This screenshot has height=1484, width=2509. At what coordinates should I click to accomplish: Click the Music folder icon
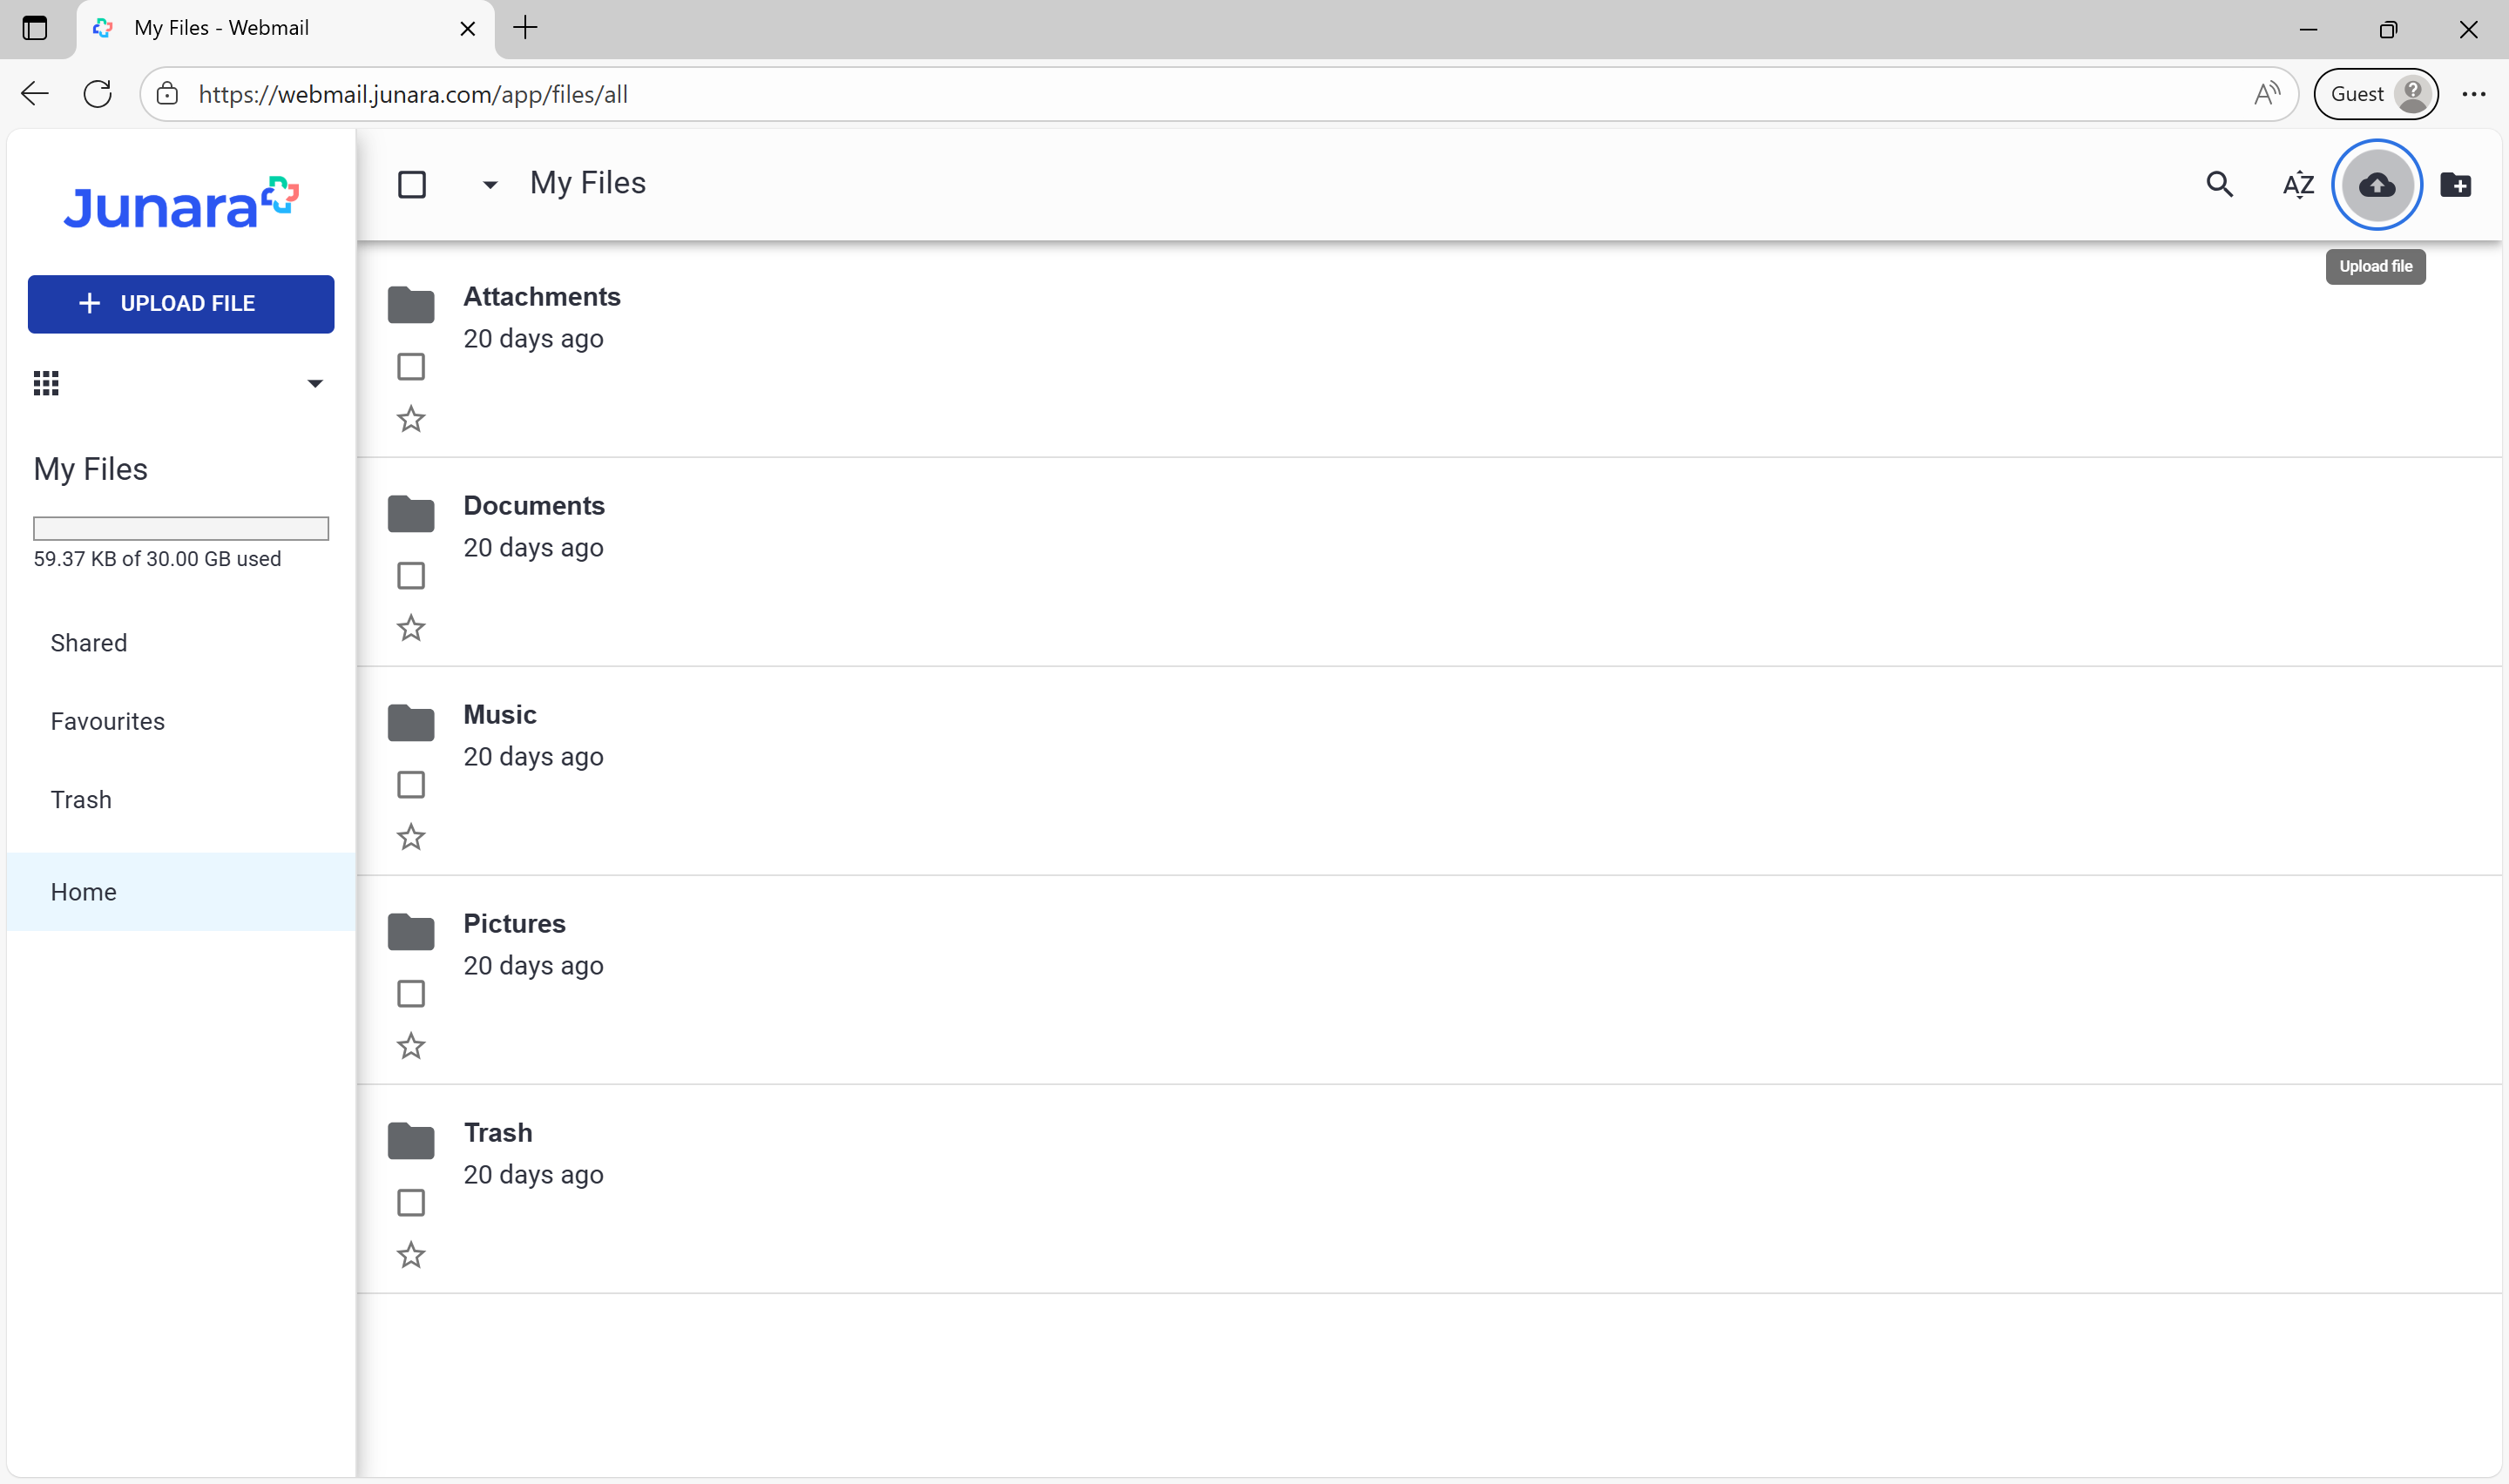click(x=411, y=722)
